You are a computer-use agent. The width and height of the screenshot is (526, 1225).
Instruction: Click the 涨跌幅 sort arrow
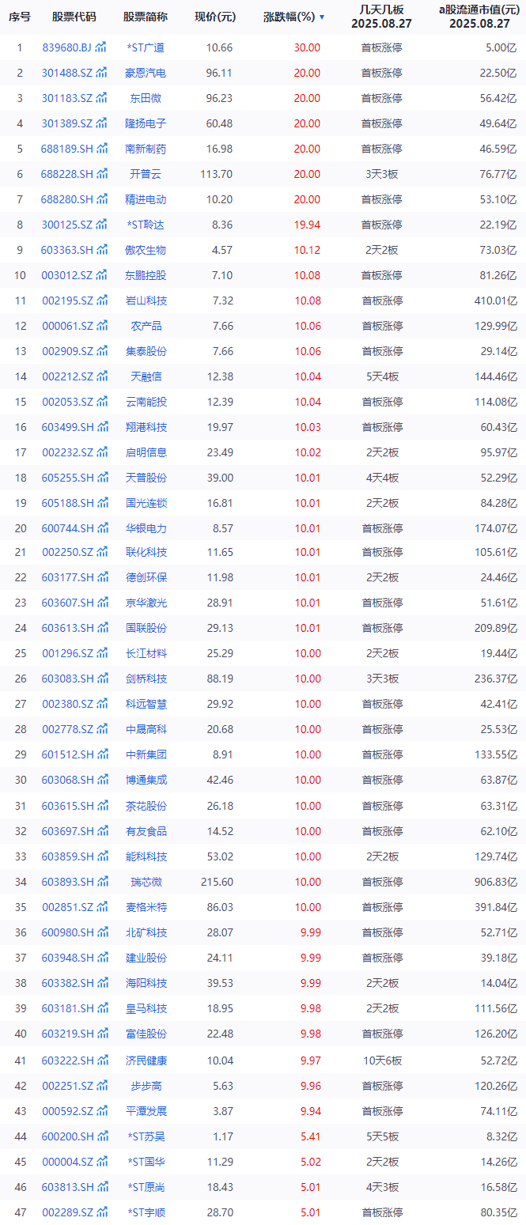point(322,17)
